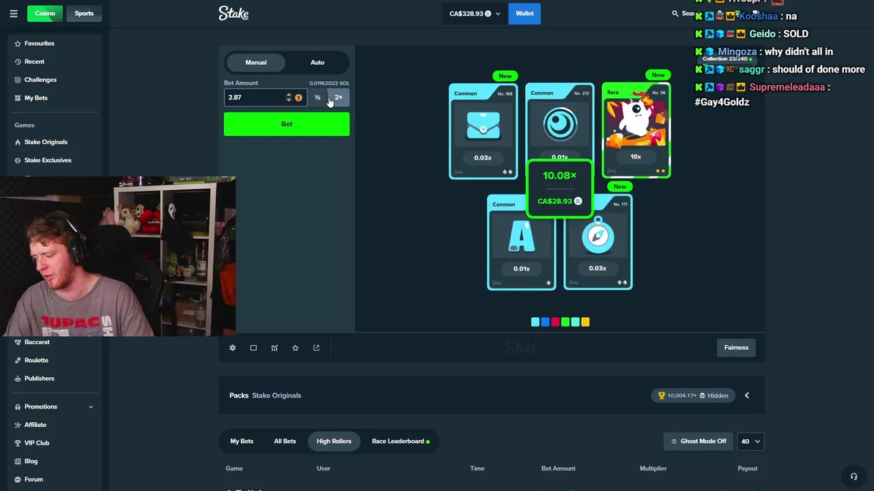Screen dimensions: 874x491
Task: Open the All Bets tab
Action: (x=285, y=441)
